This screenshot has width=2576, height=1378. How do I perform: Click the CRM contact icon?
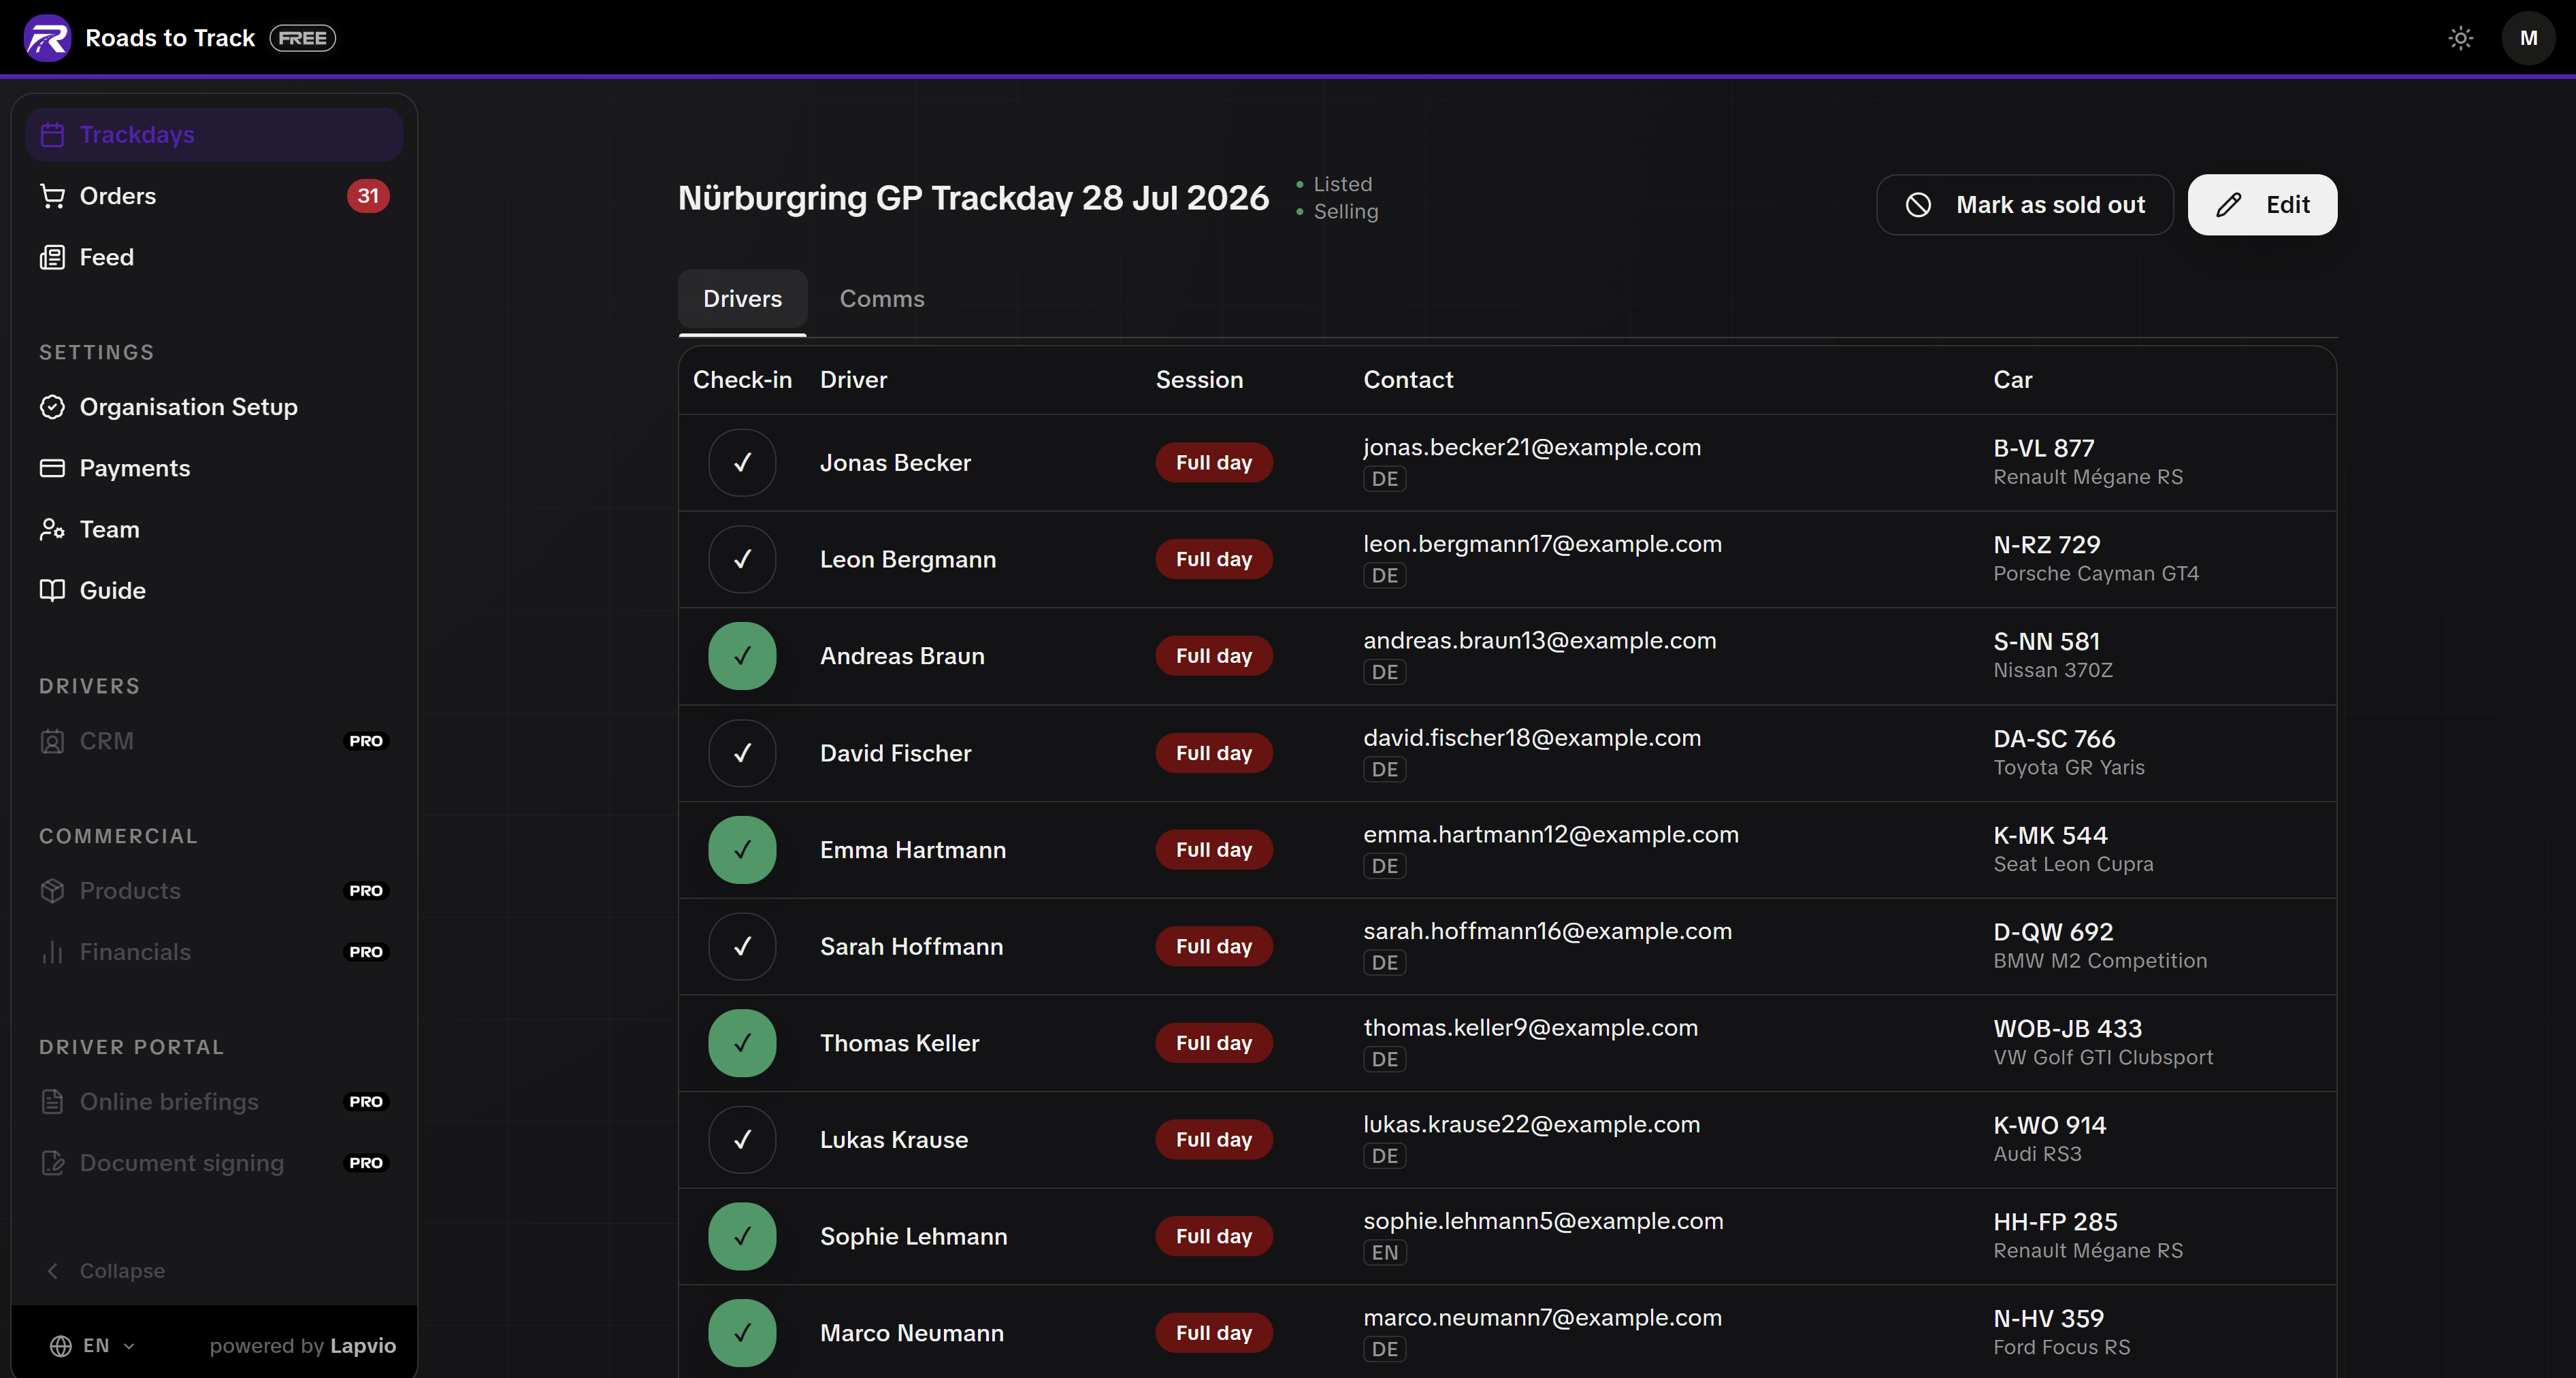pyautogui.click(x=52, y=741)
